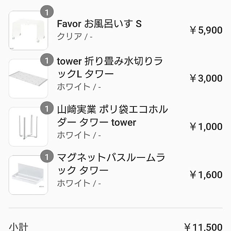The height and width of the screenshot is (231, 231).
Task: Click the ￥1,600 price
Action: pyautogui.click(x=206, y=175)
